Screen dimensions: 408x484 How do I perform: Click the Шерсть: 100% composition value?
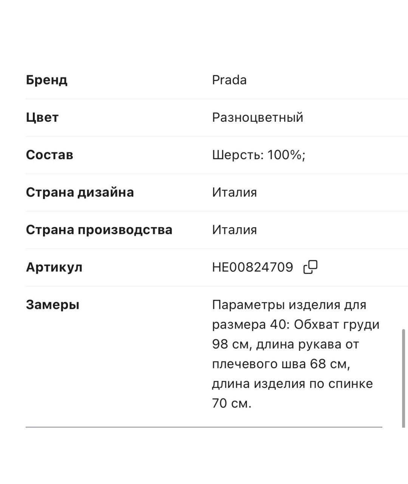(258, 155)
